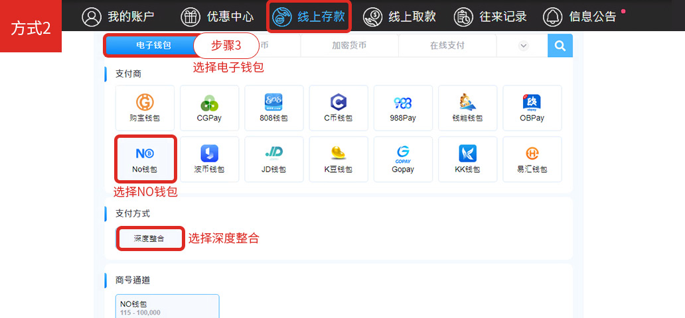Switch to the 电子钱包 tab

tap(153, 45)
